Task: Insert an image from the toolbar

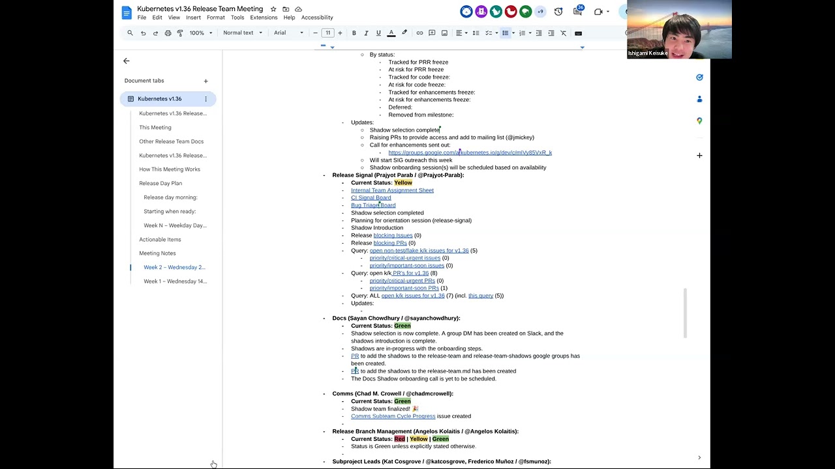Action: 444,33
